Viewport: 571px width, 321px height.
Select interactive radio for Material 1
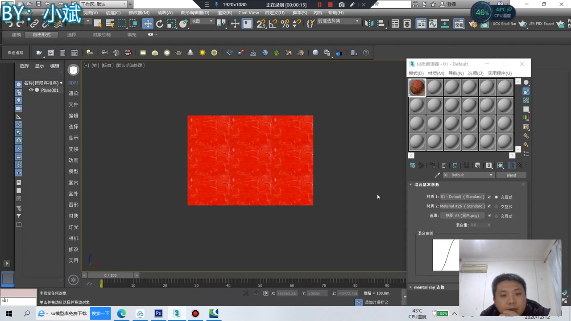click(497, 197)
